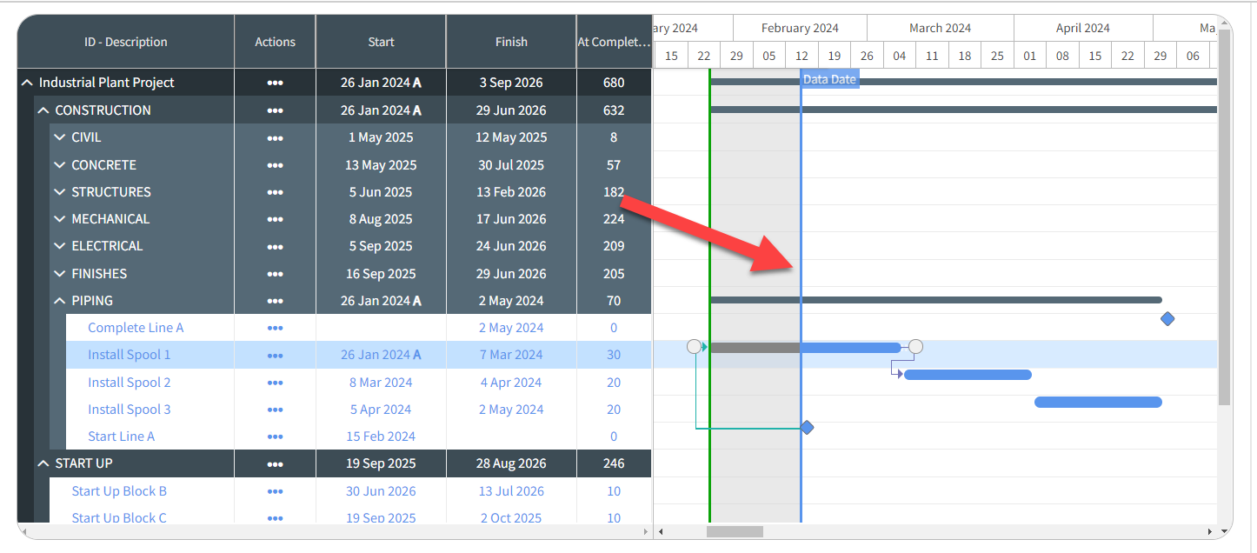Open actions menu for Start Line A
Viewport: 1257px width, 553px height.
tap(275, 436)
